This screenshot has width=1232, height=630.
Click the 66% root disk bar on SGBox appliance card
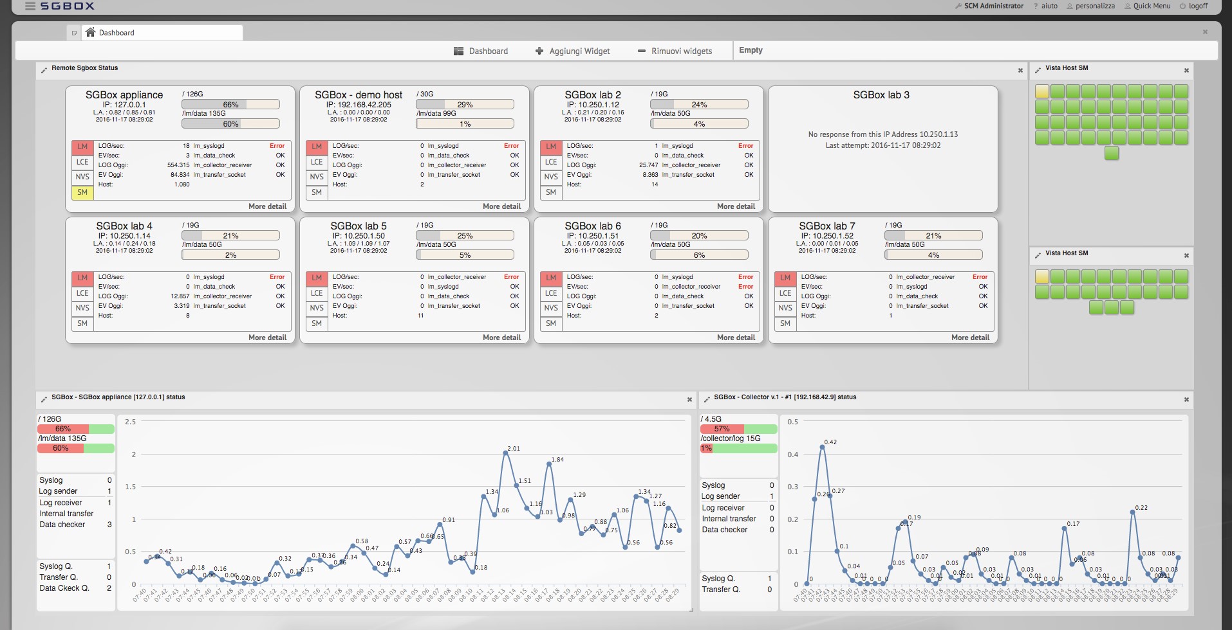point(230,104)
